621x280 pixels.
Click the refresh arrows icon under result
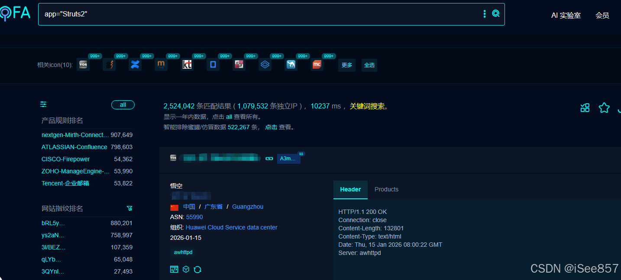[x=197, y=269]
